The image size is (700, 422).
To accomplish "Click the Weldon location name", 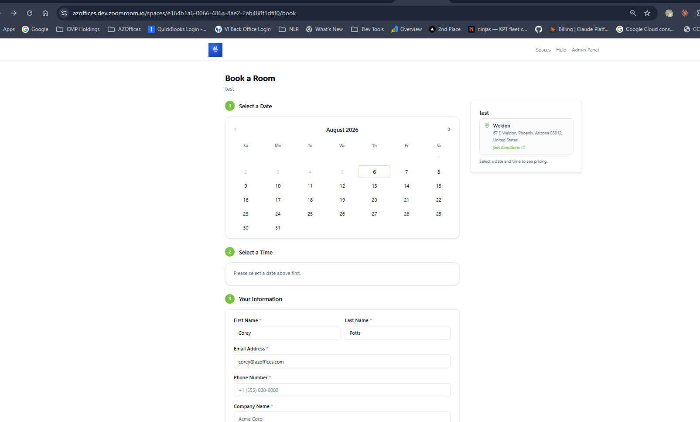I will click(502, 126).
